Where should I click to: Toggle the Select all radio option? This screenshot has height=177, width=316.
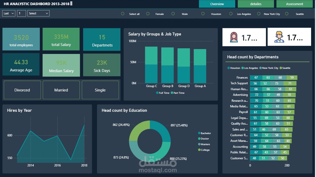tap(123, 14)
